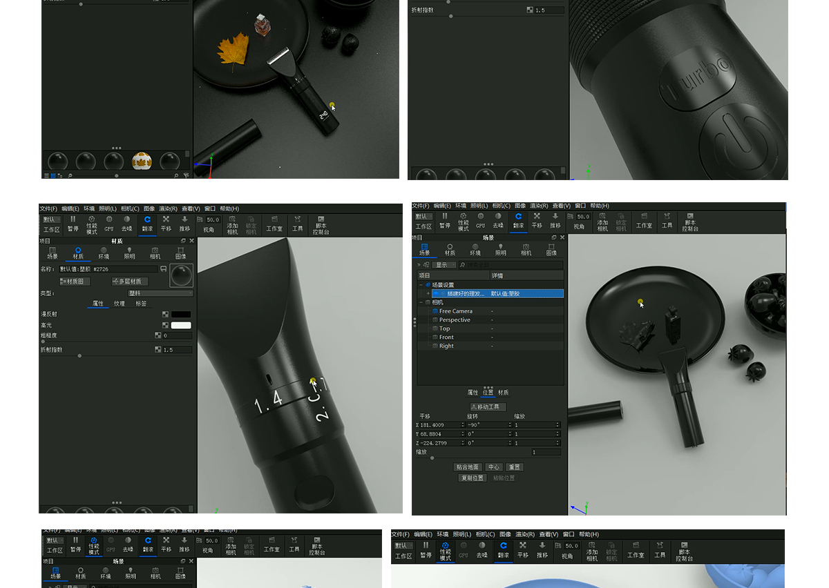Image resolution: width=829 pixels, height=588 pixels.
Task: Float the 材质 project panel using its header icon
Action: point(183,241)
